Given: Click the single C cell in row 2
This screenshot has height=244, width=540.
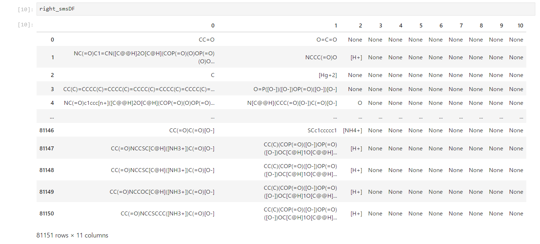Looking at the screenshot, I should click(x=212, y=75).
